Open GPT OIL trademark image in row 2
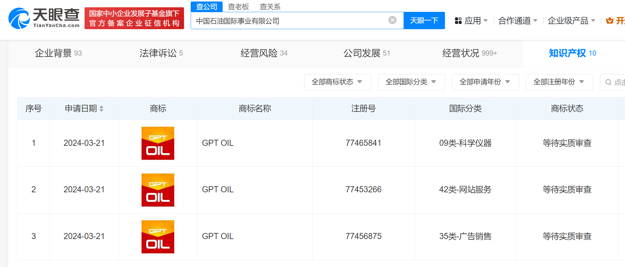This screenshot has width=625, height=267. [x=158, y=190]
